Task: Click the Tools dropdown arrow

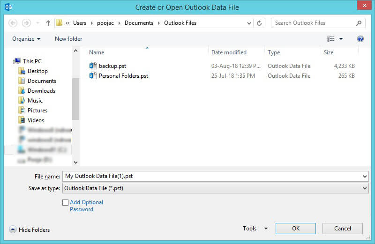Action: 266,229
